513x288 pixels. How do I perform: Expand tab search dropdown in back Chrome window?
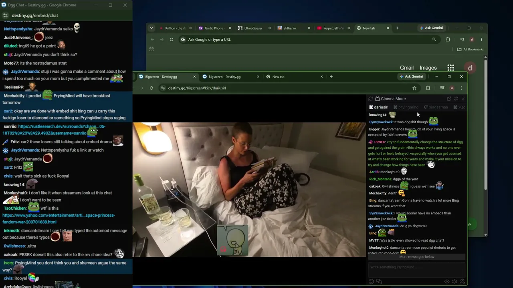[x=151, y=28]
